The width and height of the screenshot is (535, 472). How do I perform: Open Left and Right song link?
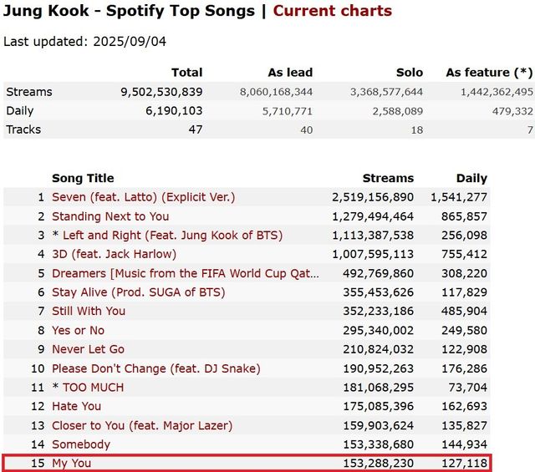[172, 236]
